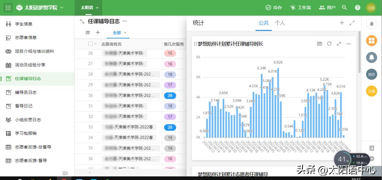Open the contacts icon in right rail
The image size is (382, 180).
[x=372, y=148]
